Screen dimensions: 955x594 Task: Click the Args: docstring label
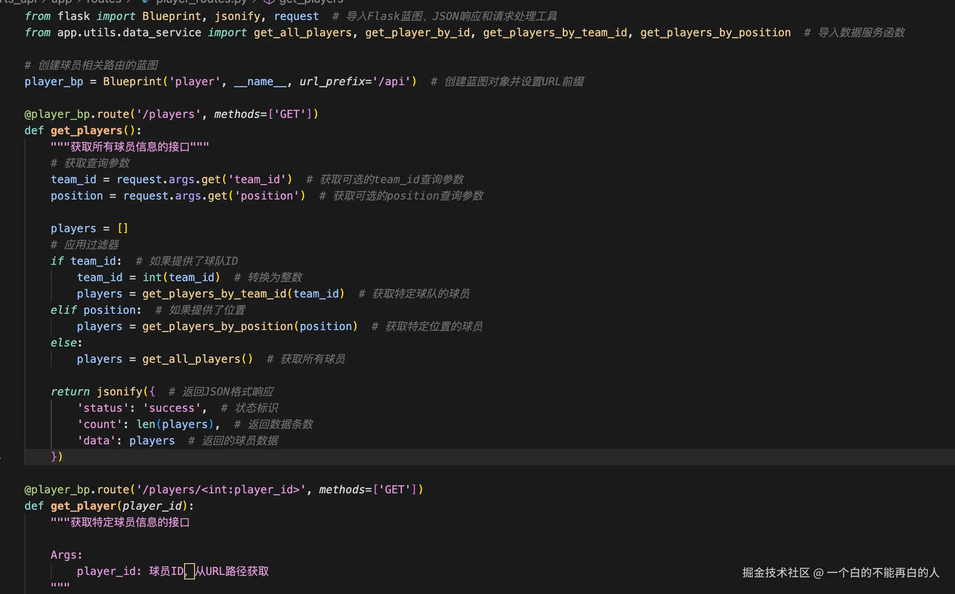[x=66, y=555]
